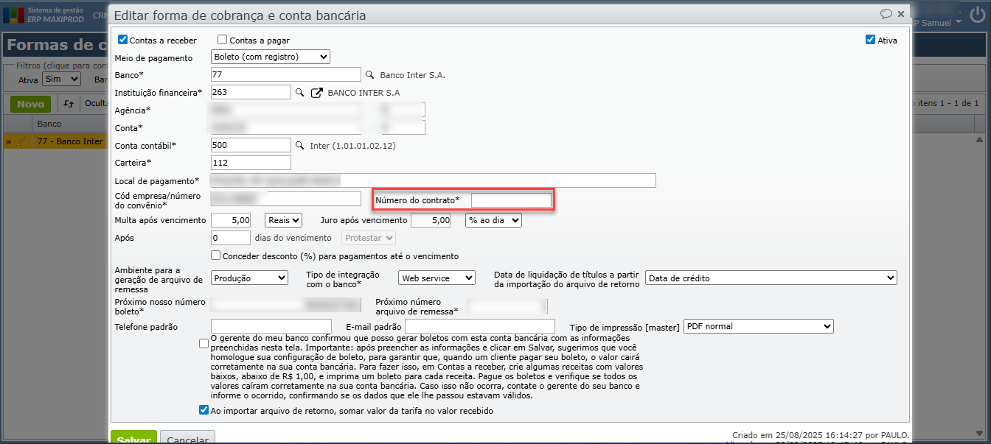Click the Multa após vencimento value field
Screen dimensions: 991x444
point(232,219)
